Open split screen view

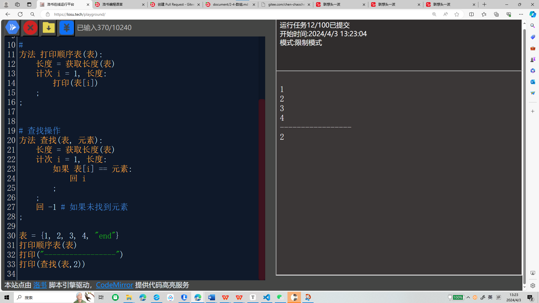click(471, 14)
